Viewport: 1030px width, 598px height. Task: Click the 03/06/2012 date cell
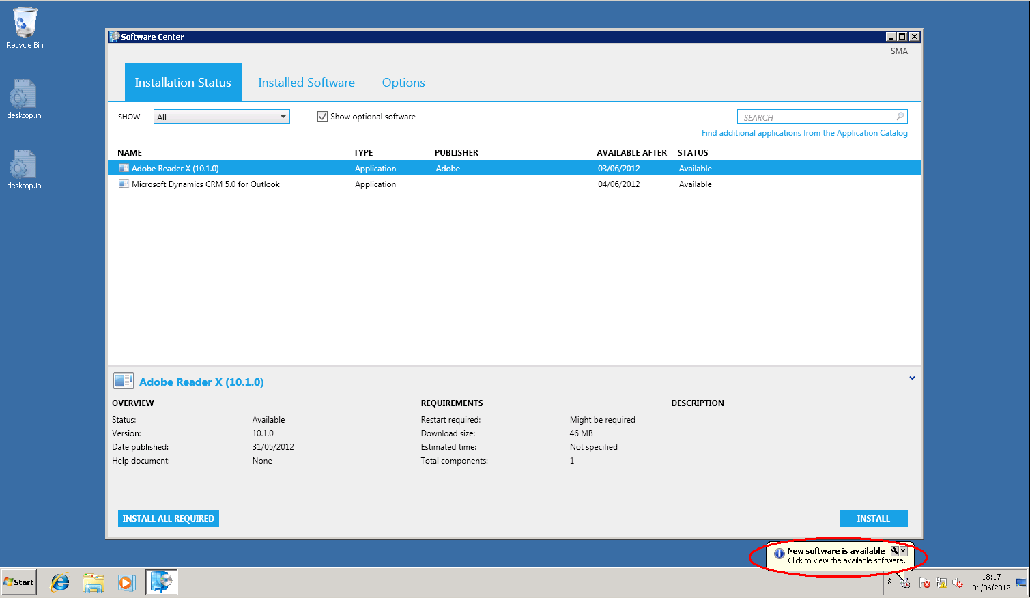pyautogui.click(x=619, y=169)
